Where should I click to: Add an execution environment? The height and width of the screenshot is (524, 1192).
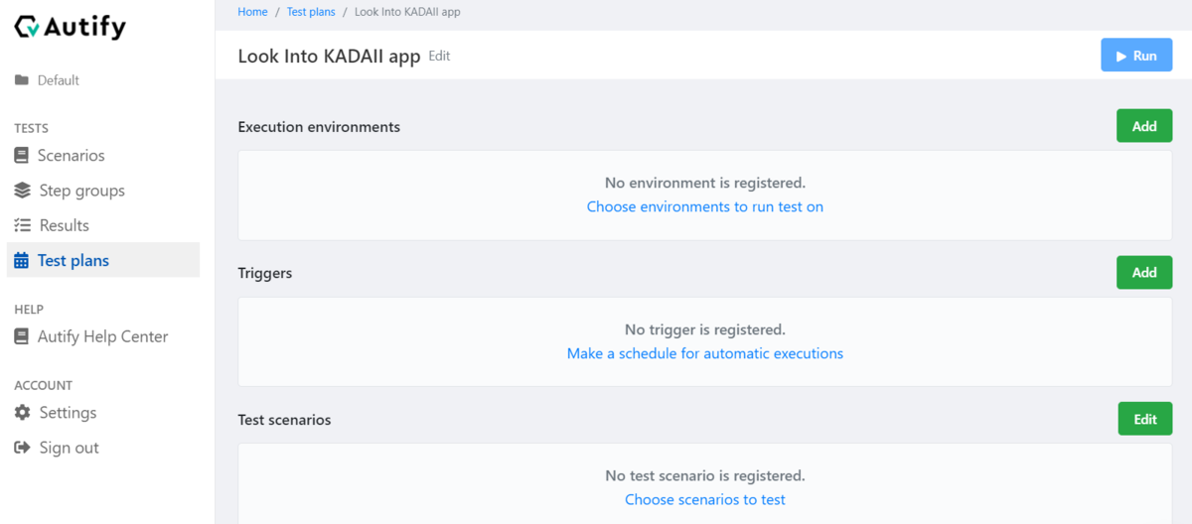click(1144, 126)
